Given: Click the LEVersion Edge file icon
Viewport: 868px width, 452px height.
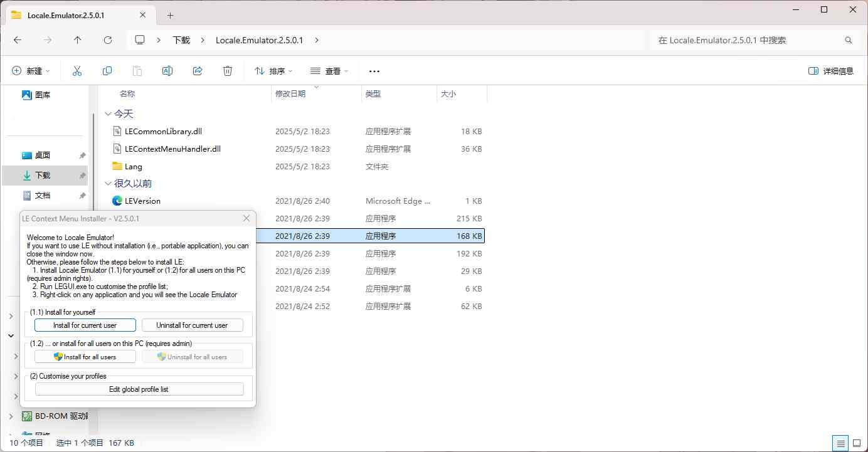Looking at the screenshot, I should pos(117,201).
